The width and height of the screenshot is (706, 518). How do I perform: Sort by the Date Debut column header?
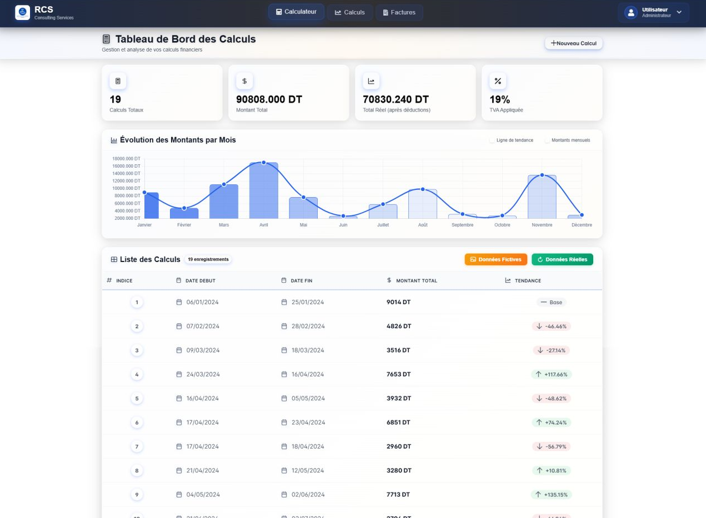click(x=200, y=281)
